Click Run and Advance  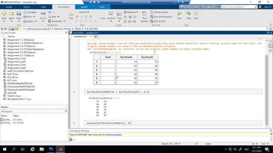point(161,17)
